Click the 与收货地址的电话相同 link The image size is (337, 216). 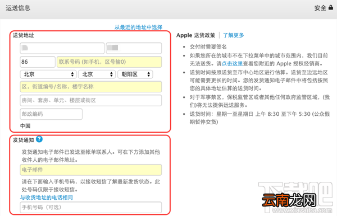tap(47, 198)
